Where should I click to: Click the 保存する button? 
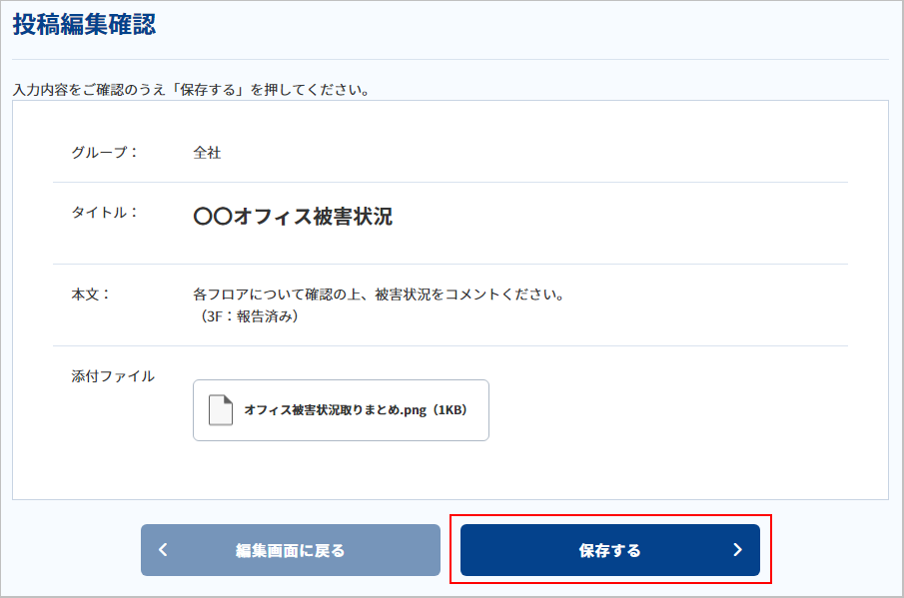coord(610,550)
